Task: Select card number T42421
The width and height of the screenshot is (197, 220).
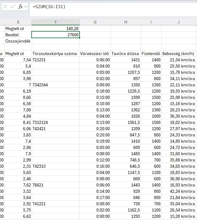Action: click(x=56, y=129)
